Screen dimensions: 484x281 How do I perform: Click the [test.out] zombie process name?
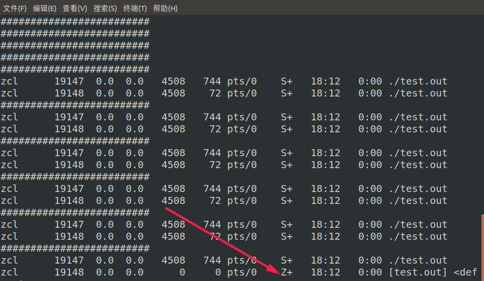point(418,272)
